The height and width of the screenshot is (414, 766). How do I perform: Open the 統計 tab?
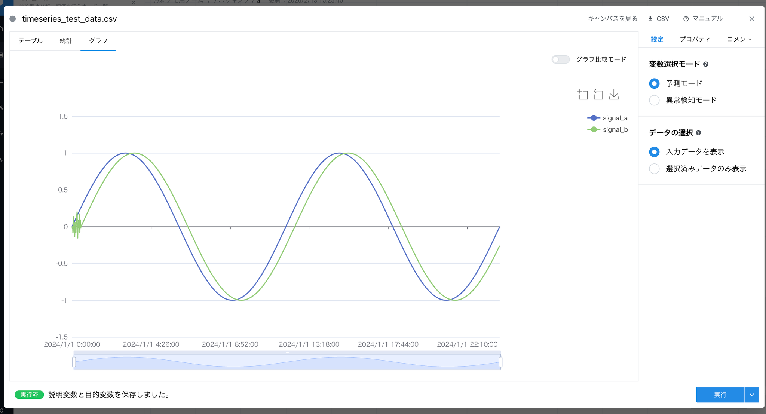[65, 41]
